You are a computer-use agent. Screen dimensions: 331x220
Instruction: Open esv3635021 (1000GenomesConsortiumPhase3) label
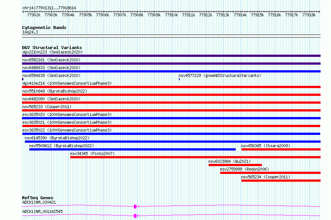coord(67,122)
